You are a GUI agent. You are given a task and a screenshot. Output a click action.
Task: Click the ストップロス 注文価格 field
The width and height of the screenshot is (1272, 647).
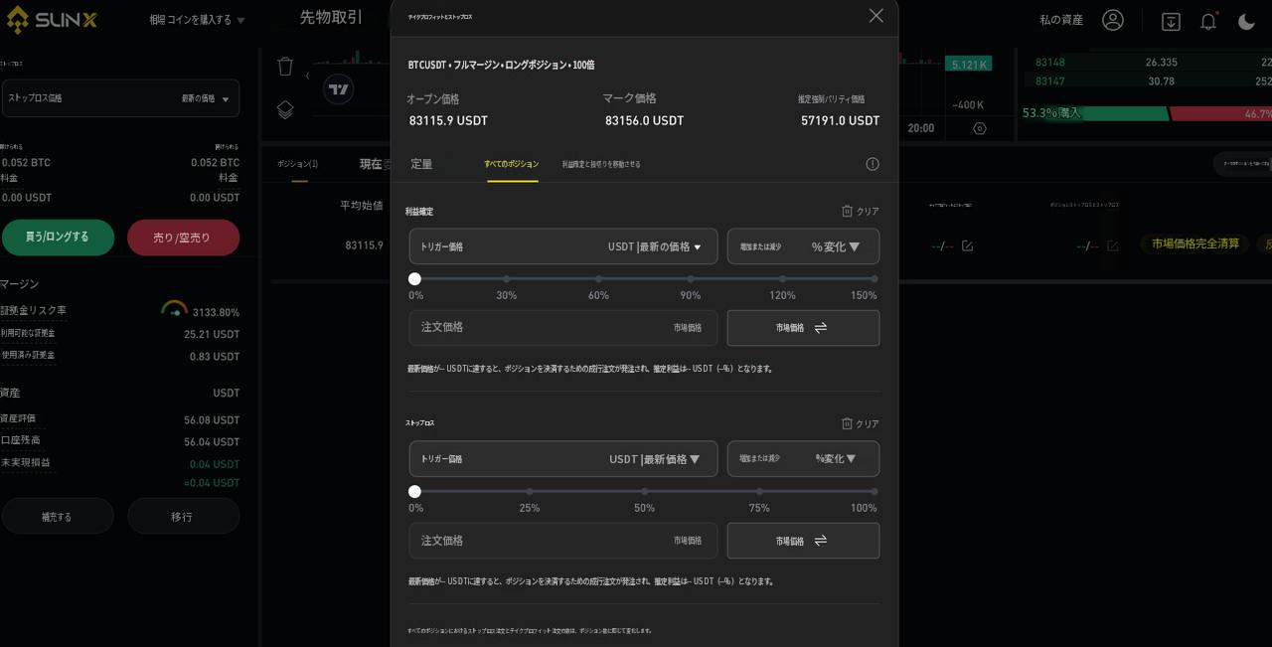point(563,541)
